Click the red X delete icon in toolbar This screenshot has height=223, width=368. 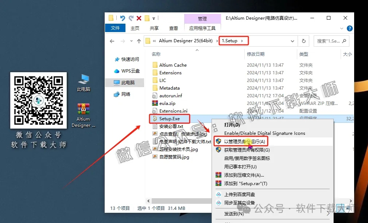(138, 18)
